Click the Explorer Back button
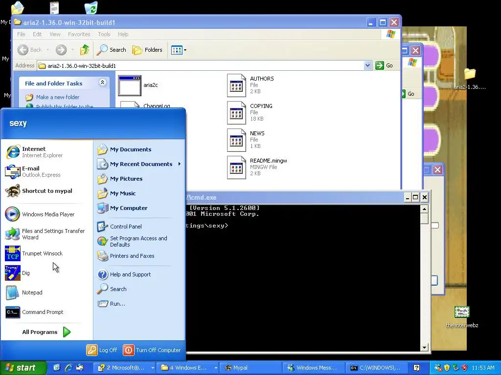 coord(30,50)
